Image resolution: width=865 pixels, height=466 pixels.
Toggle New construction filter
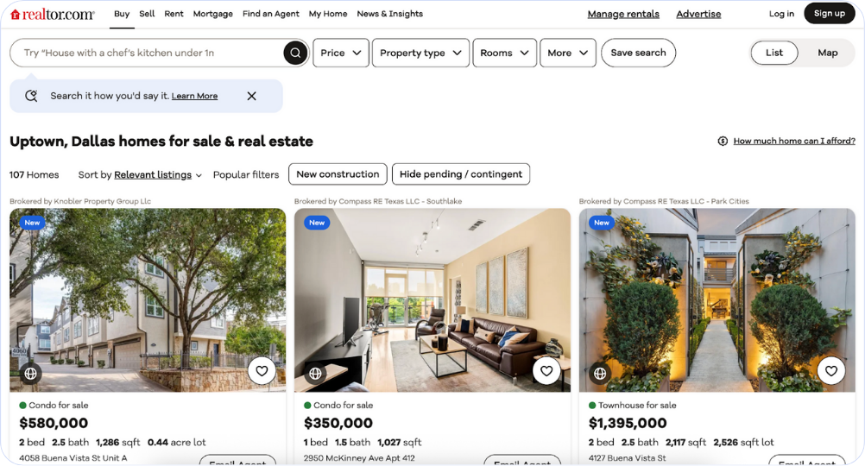pyautogui.click(x=338, y=174)
